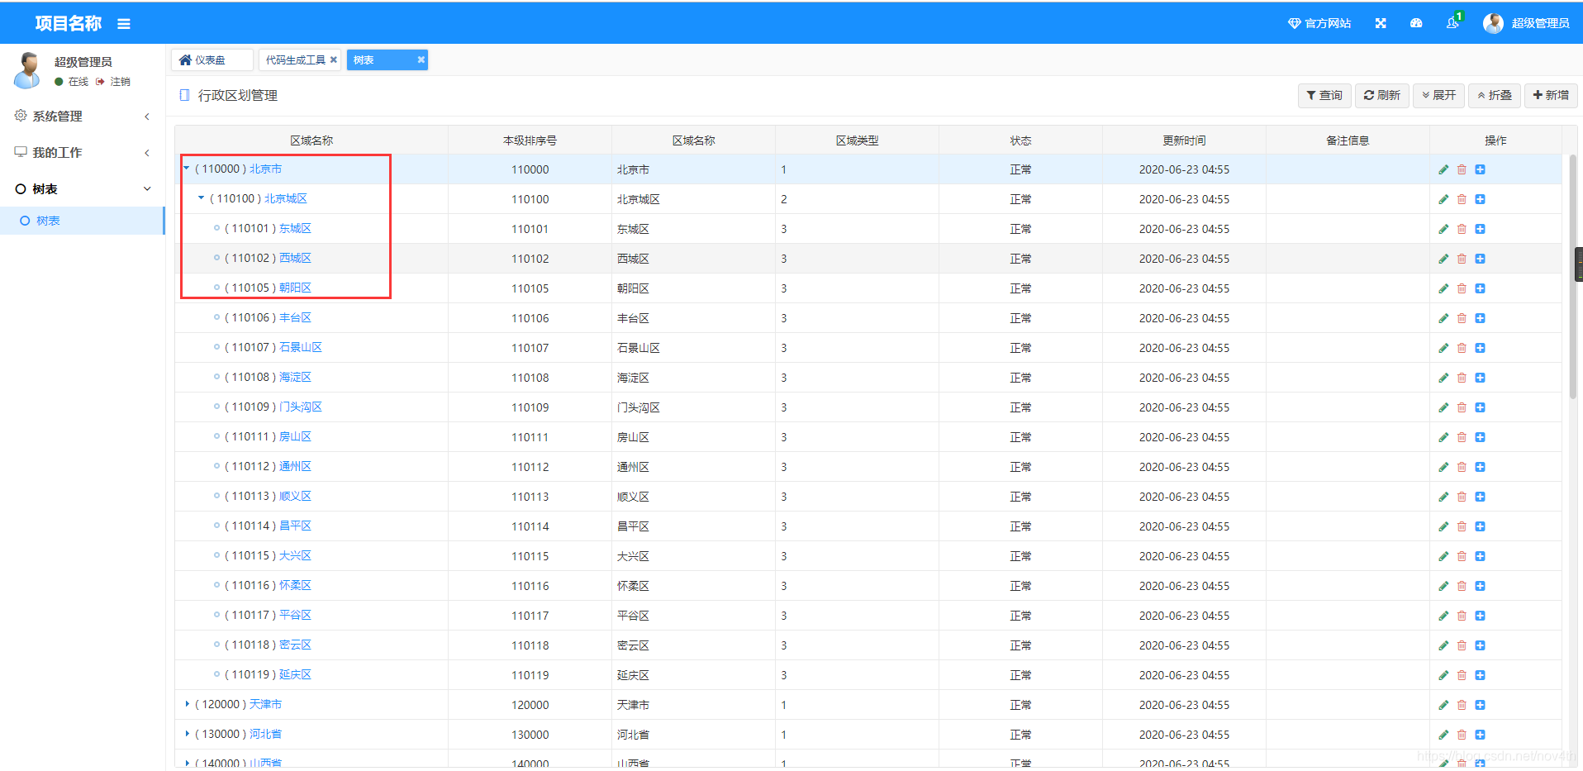Add a child under 石景山区 with plus icon
1583x771 pixels.
[x=1480, y=348]
